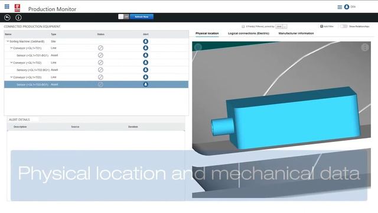The image size is (378, 213).
Task: Sort by the Name column header
Action: [x=8, y=34]
